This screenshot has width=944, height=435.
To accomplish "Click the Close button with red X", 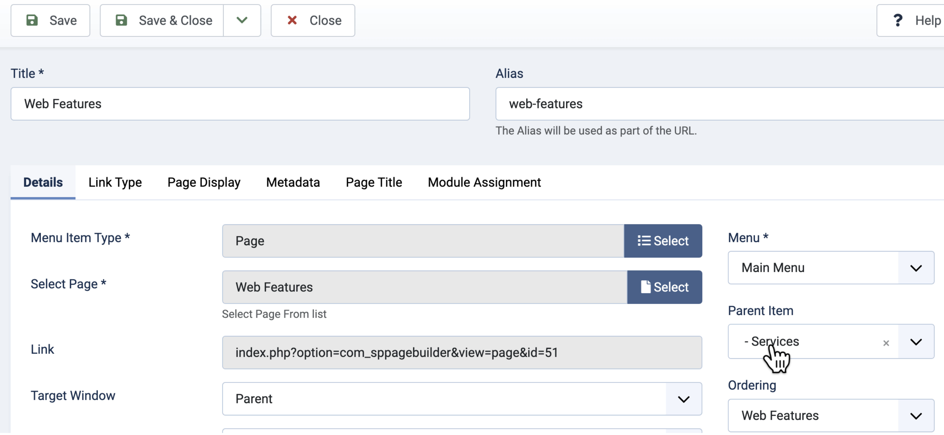I will point(312,20).
